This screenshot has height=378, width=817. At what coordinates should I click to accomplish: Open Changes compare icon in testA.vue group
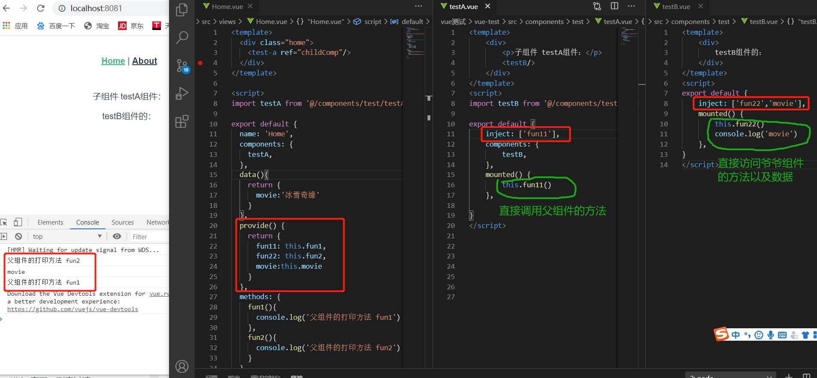[x=597, y=6]
